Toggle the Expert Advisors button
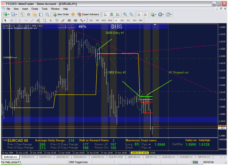Viewport: 228px width, 165px height. click(x=88, y=14)
